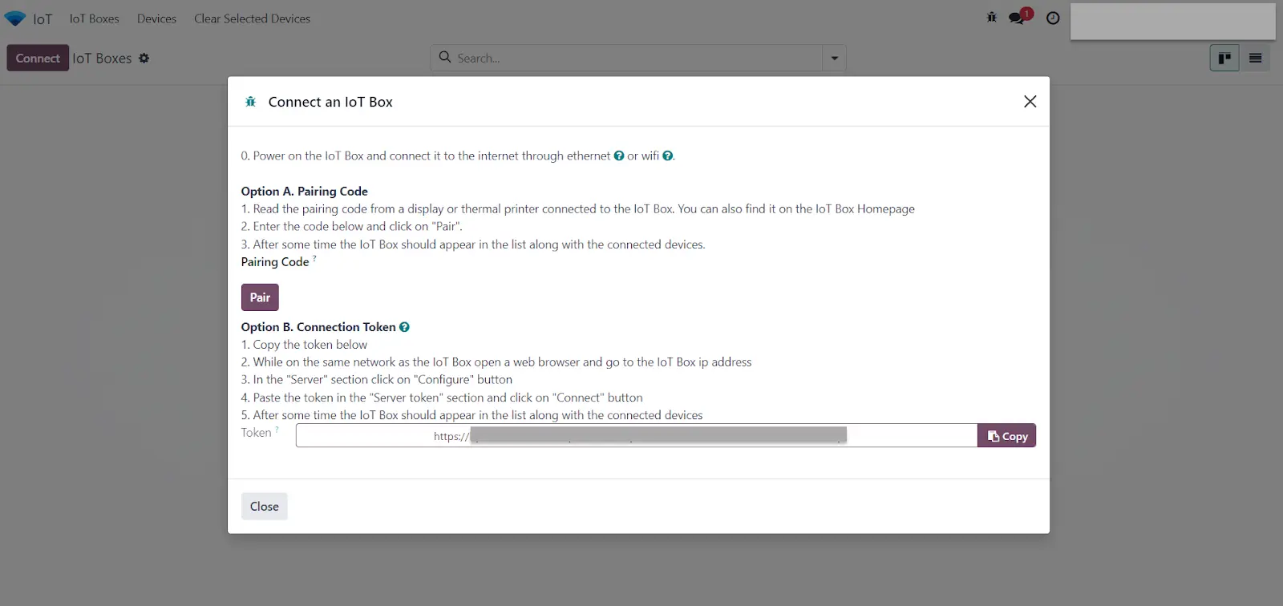Click the Token tooltip question mark

tap(277, 430)
